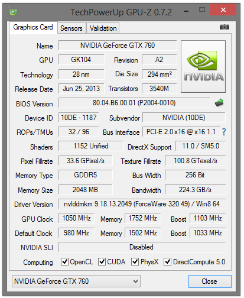Minimize the GPU-Z window

tap(186, 11)
